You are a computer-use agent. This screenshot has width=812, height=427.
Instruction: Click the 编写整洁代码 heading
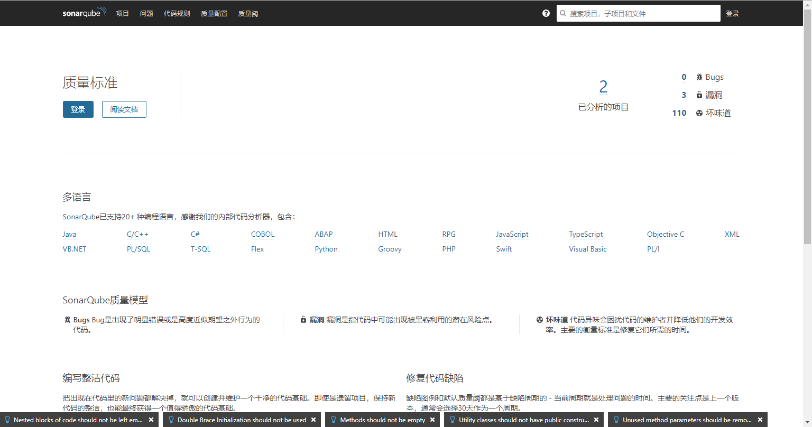[91, 378]
